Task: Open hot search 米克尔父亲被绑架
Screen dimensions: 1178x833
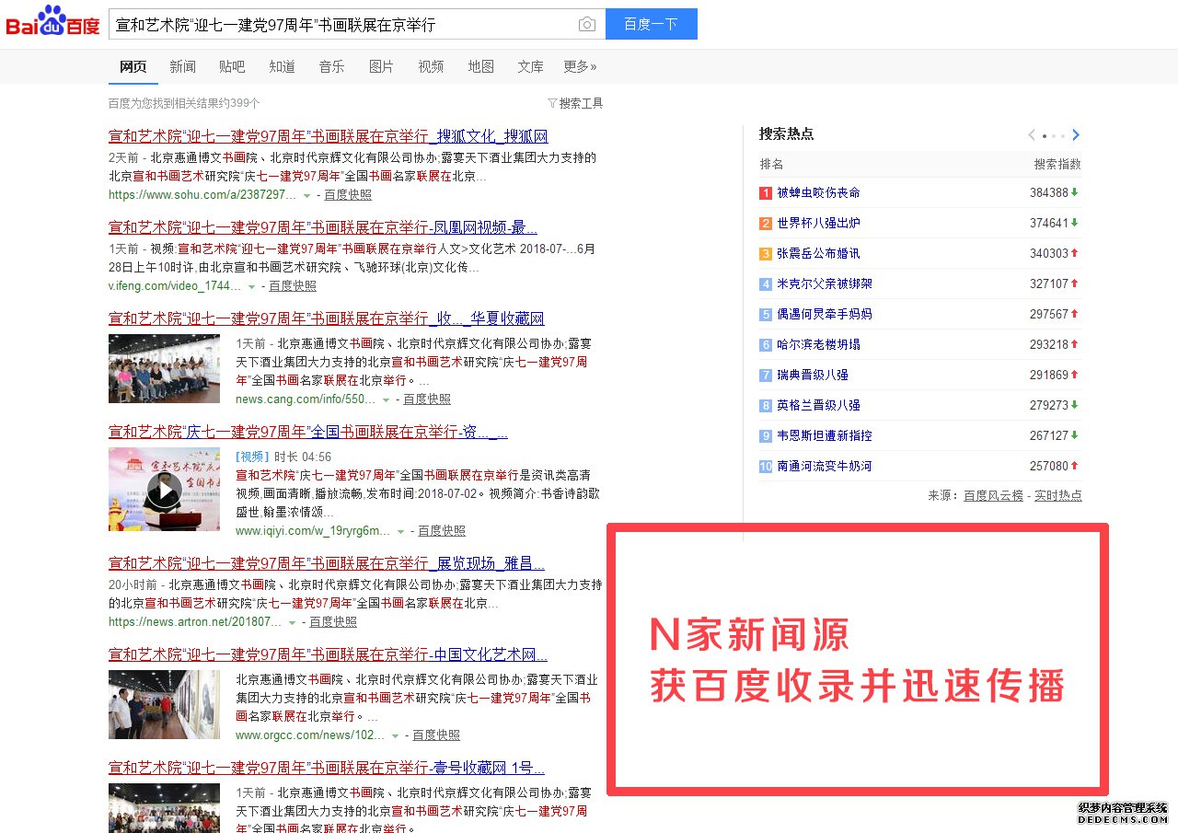Action: pyautogui.click(x=825, y=283)
